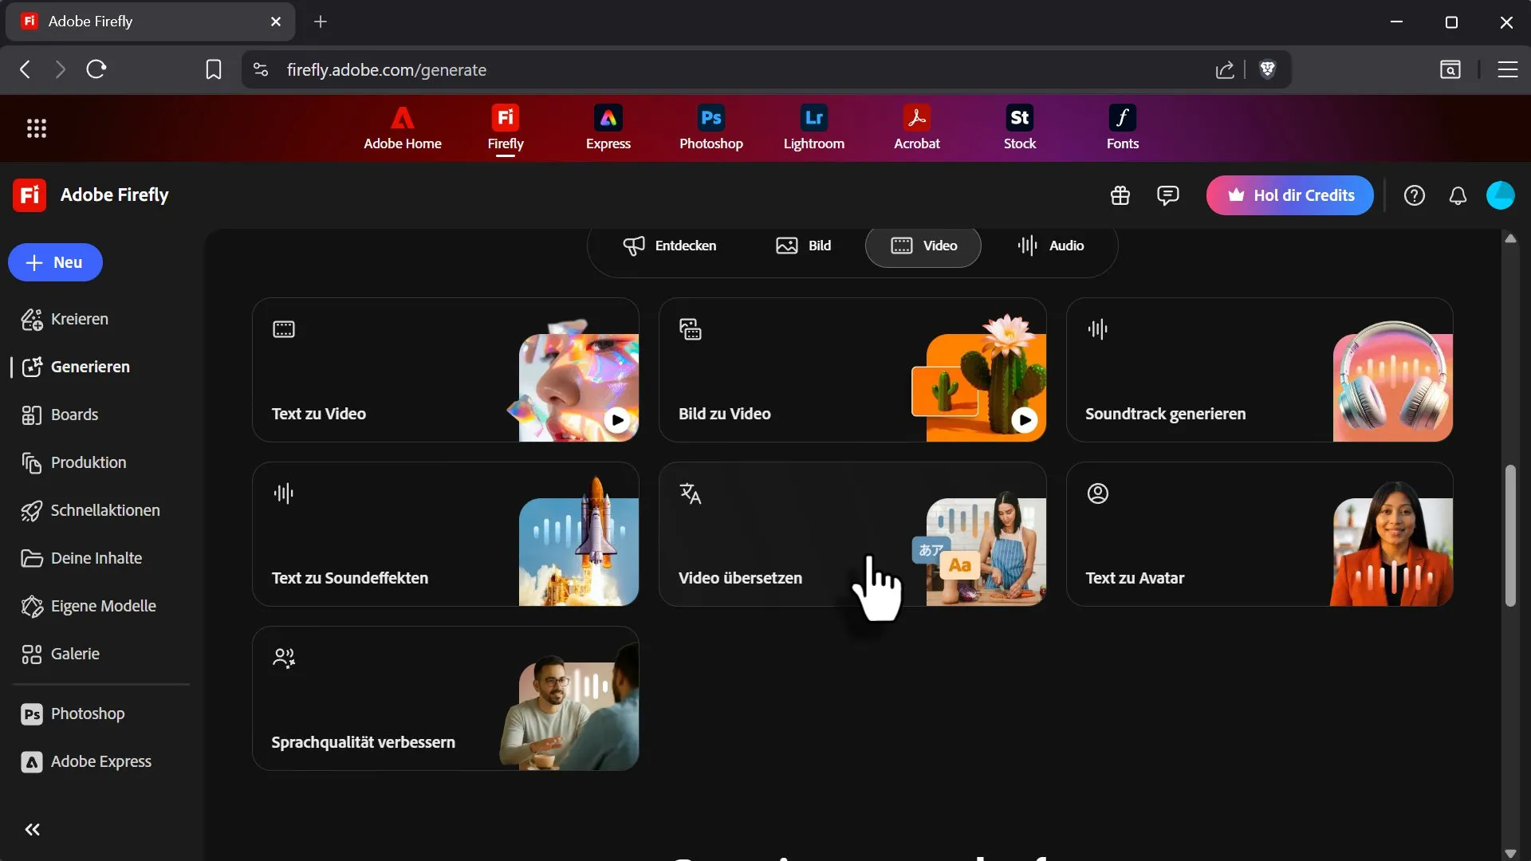This screenshot has width=1531, height=861.
Task: Open the Text zu Video card
Action: 445,370
